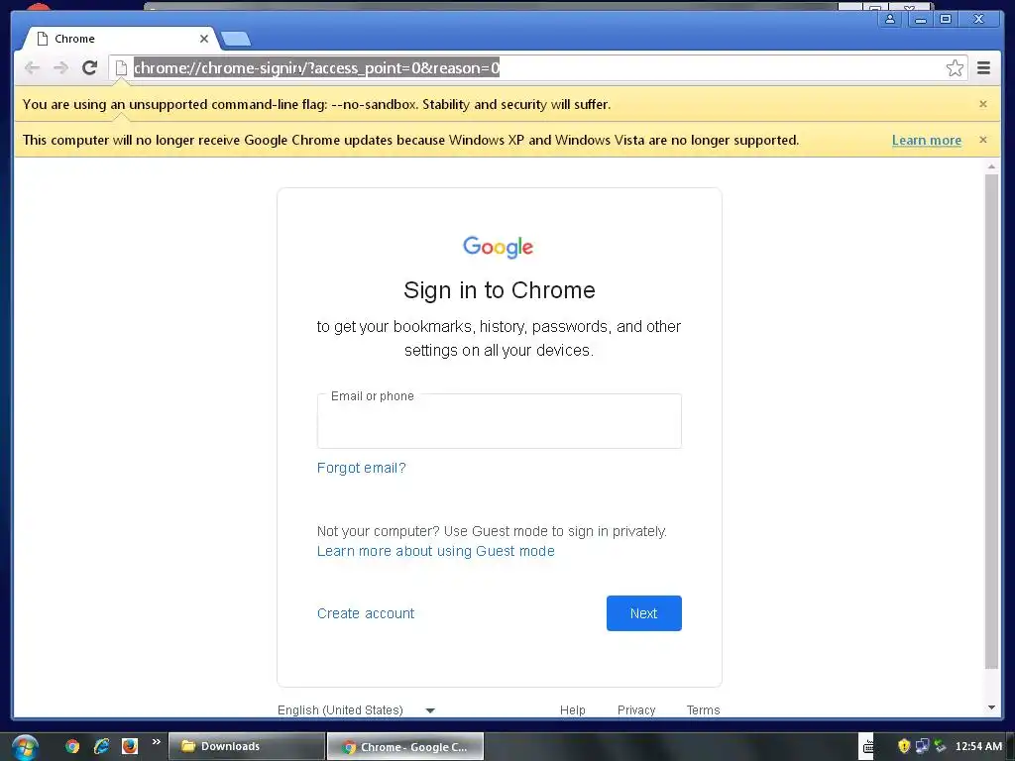Minimize the Chrome window
Screen dimensions: 1015x761
pyautogui.click(x=920, y=20)
